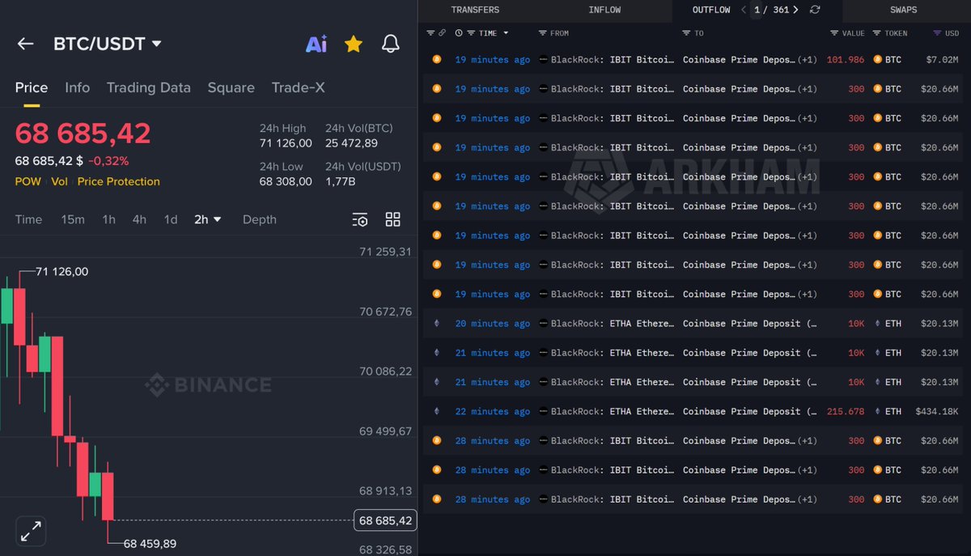
Task: Refresh the Arkham outflow list
Action: pyautogui.click(x=815, y=10)
